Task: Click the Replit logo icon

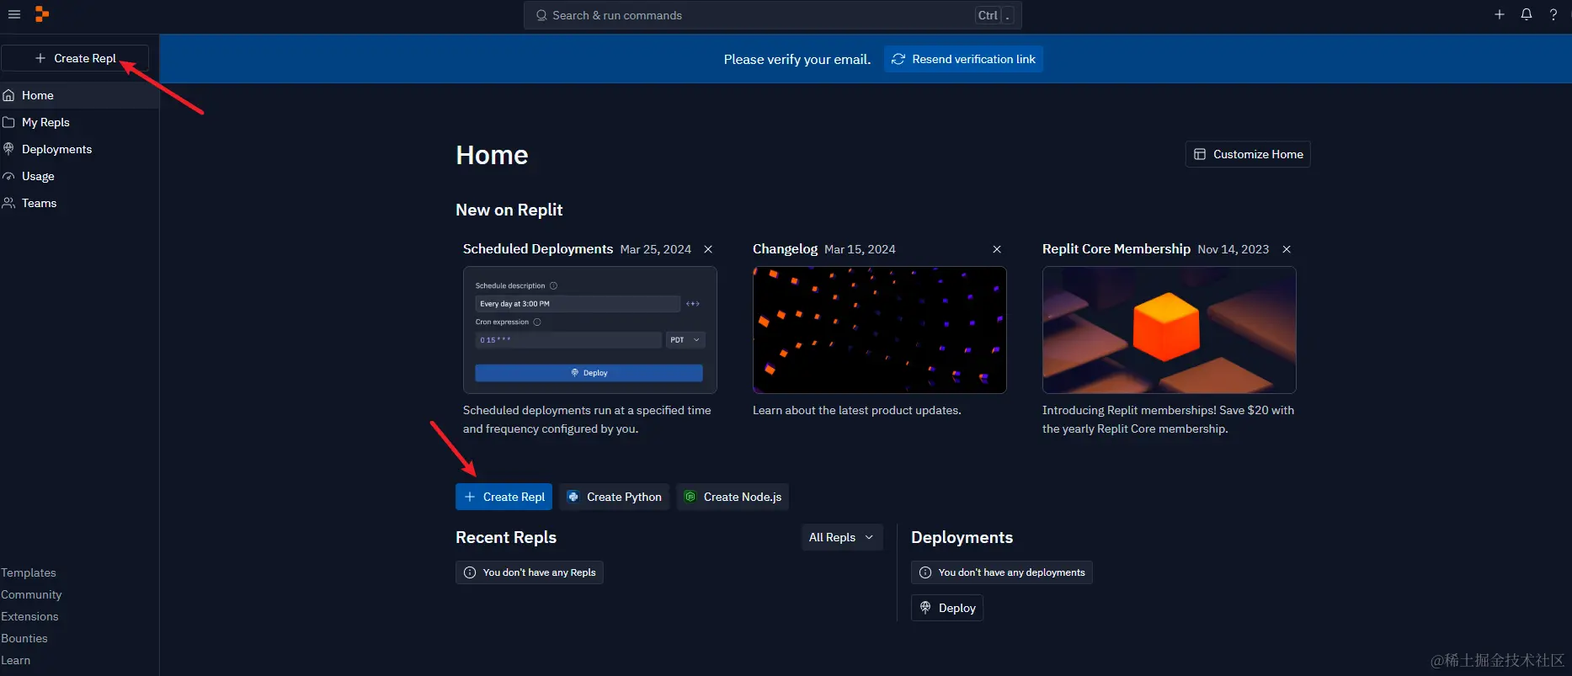Action: (x=42, y=14)
